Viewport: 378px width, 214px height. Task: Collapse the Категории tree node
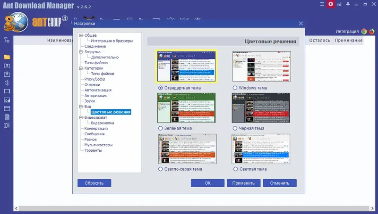click(x=81, y=68)
